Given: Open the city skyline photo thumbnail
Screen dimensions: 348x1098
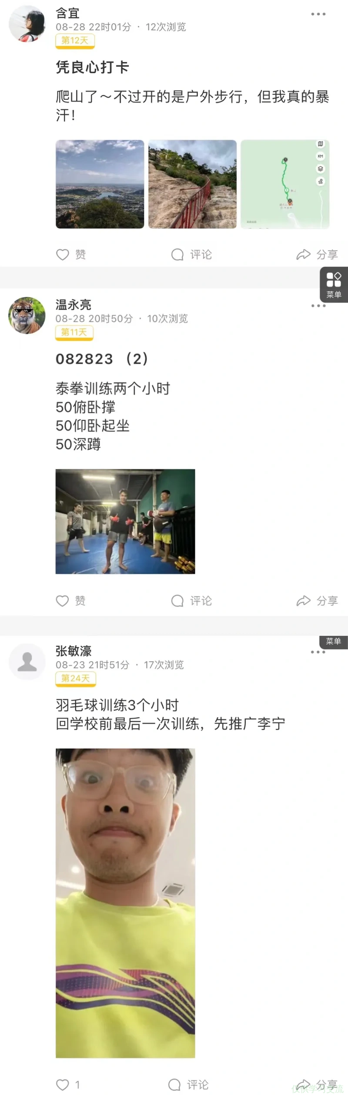Looking at the screenshot, I should tap(100, 184).
